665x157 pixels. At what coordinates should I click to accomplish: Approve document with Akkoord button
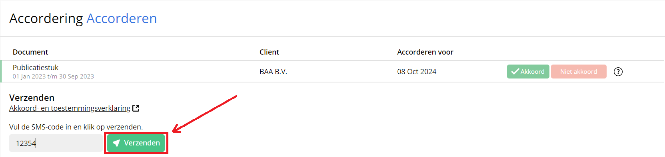tap(528, 72)
